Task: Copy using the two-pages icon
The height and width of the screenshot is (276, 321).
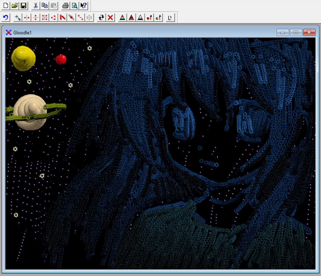Action: (45, 5)
